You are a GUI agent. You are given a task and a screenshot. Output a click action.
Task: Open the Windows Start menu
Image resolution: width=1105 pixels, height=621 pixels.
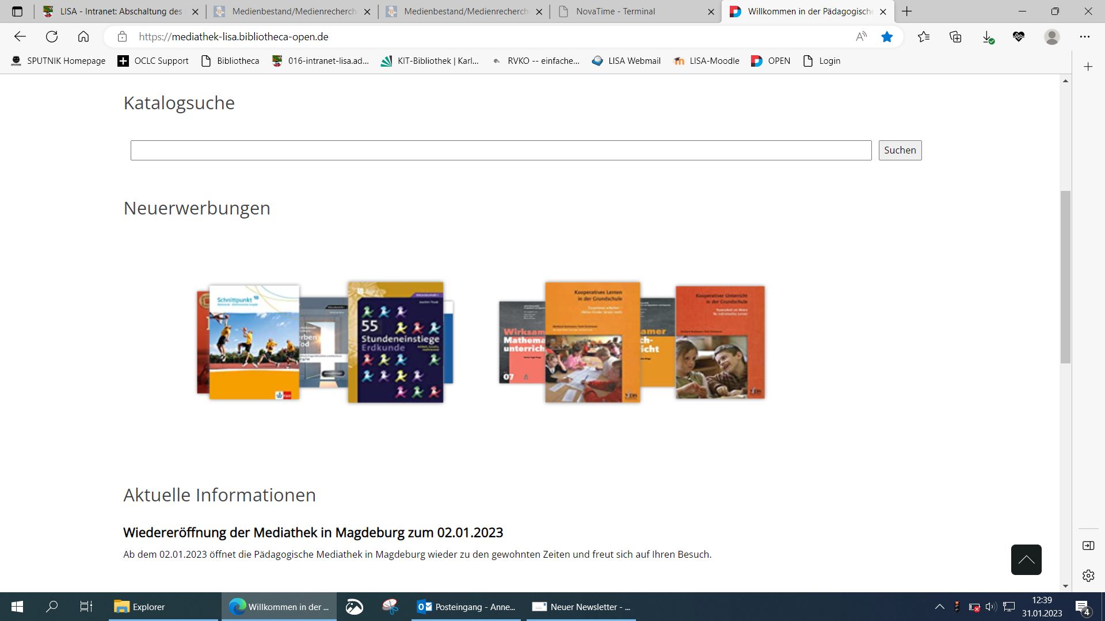[x=17, y=607]
